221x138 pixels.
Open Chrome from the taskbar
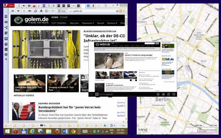click(x=73, y=131)
